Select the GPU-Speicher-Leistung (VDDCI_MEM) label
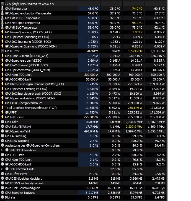191x201 pixels. 30,98
